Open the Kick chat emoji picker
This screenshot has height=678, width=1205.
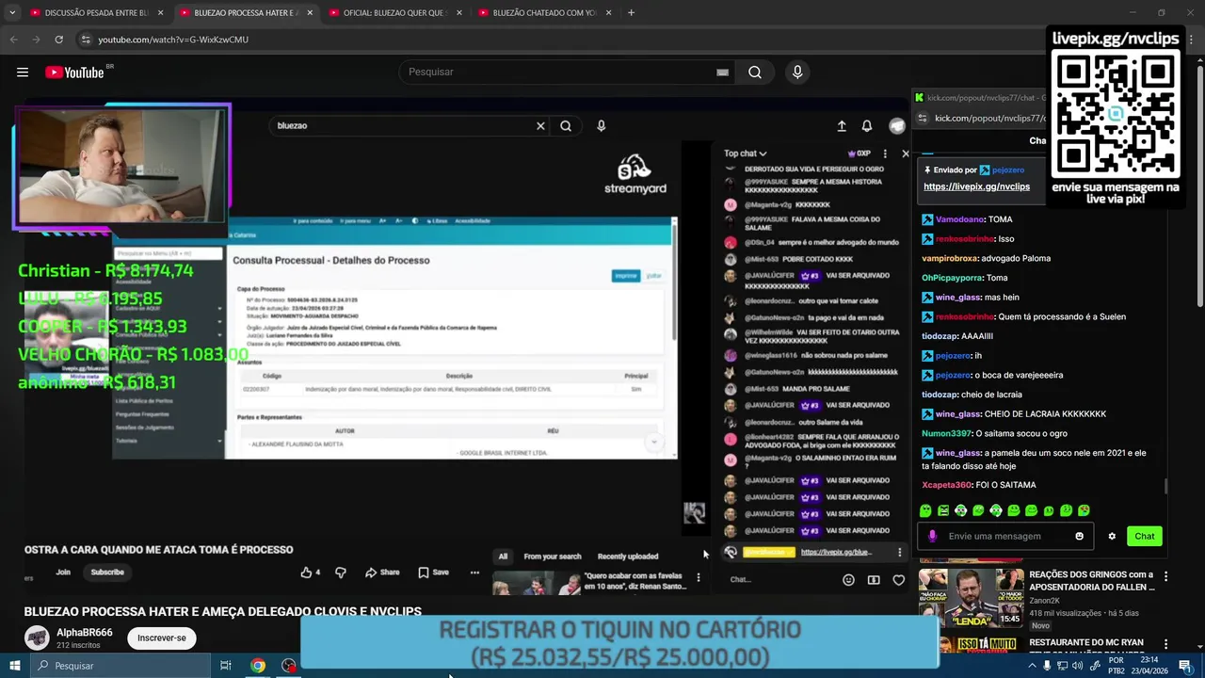tap(1079, 537)
